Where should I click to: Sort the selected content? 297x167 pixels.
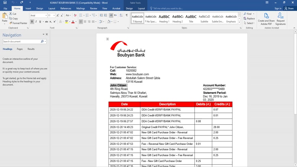pos(121,15)
